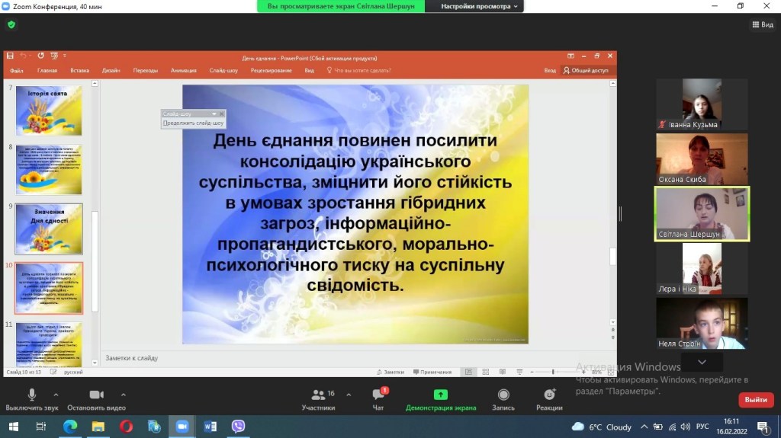Open the Reactions menu
Image resolution: width=781 pixels, height=438 pixels.
[549, 395]
